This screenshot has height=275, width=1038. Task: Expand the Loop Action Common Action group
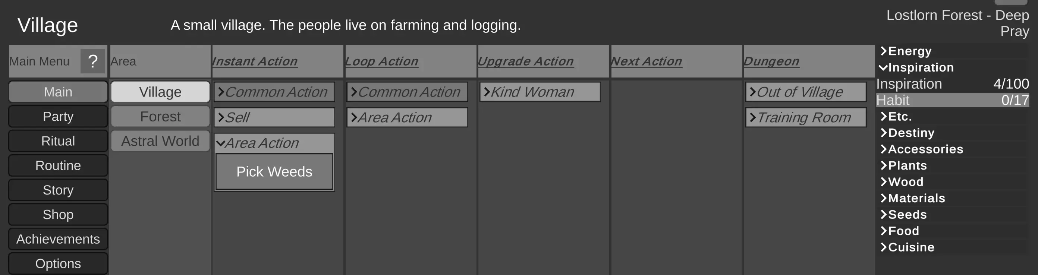tap(407, 92)
